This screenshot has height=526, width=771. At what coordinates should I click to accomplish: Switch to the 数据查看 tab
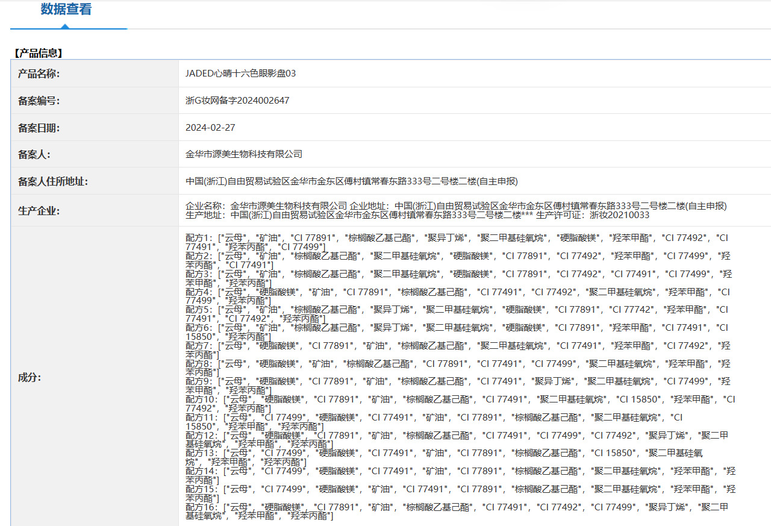pyautogui.click(x=66, y=10)
